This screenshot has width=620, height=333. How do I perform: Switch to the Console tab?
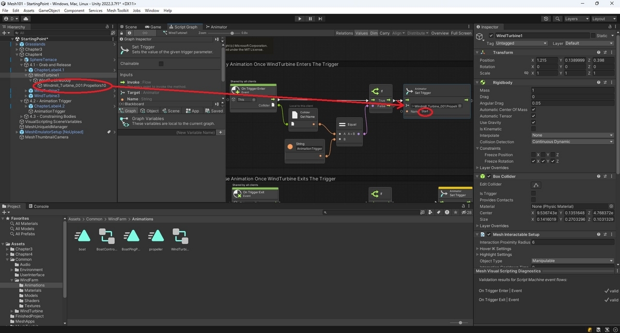(38, 206)
